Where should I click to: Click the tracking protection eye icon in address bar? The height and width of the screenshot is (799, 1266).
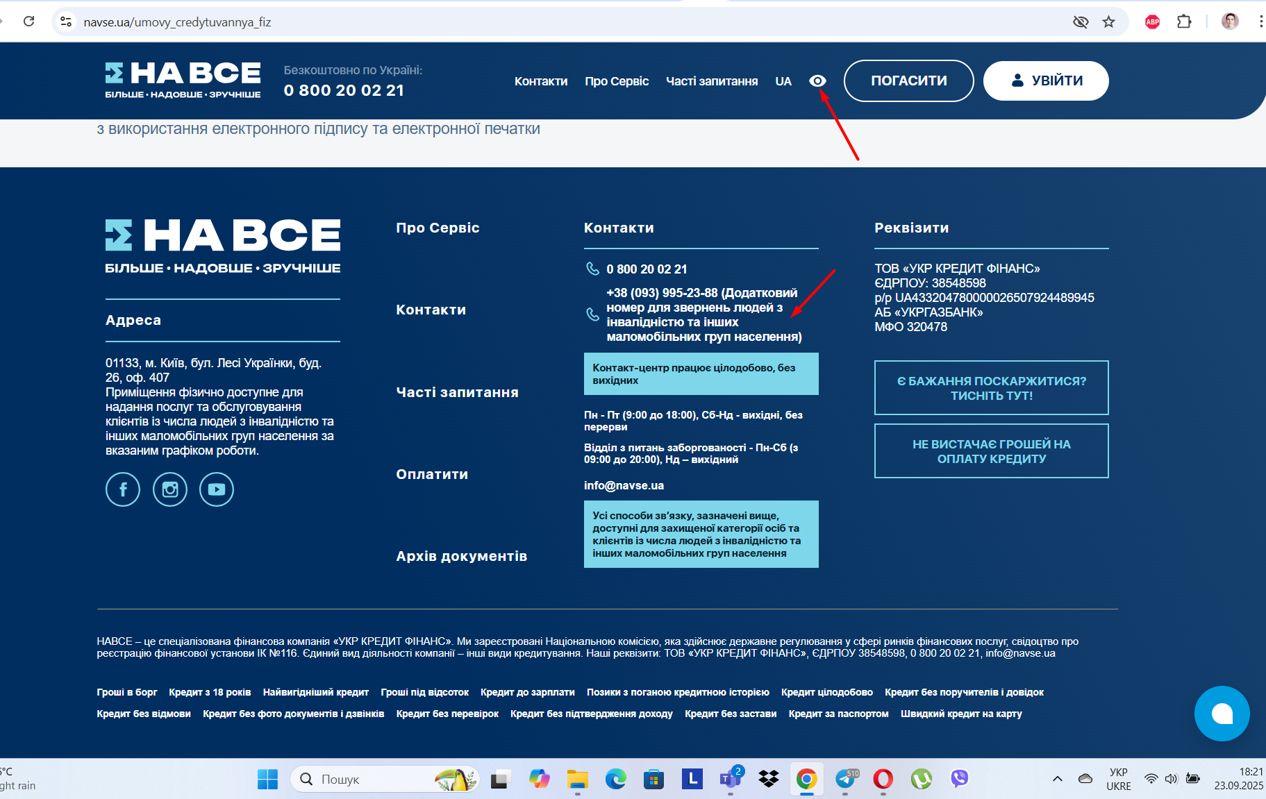point(1081,22)
